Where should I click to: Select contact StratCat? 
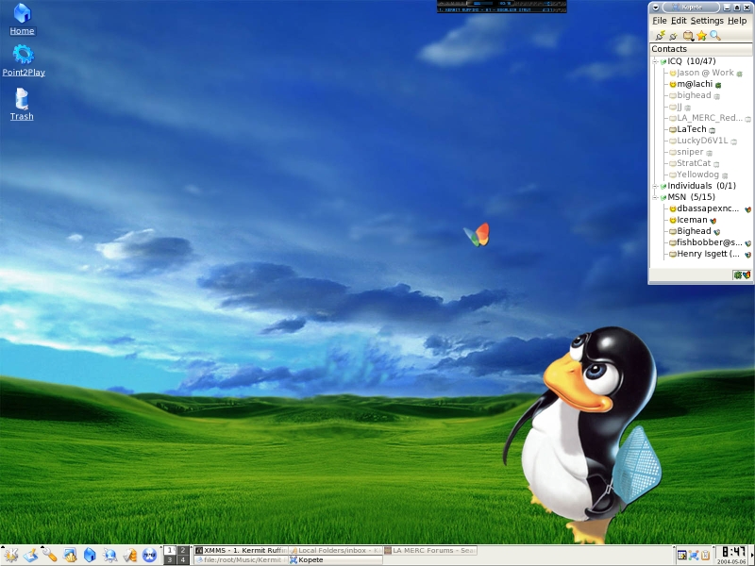(x=694, y=163)
